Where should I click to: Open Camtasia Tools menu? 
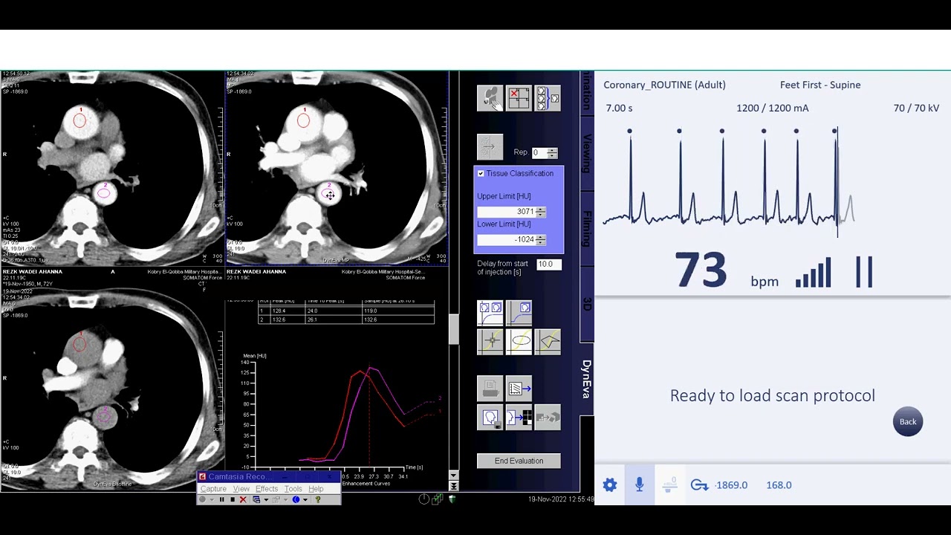293,489
